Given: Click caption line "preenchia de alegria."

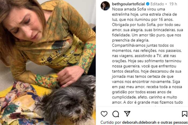Looking at the screenshot, I should 130,40.
